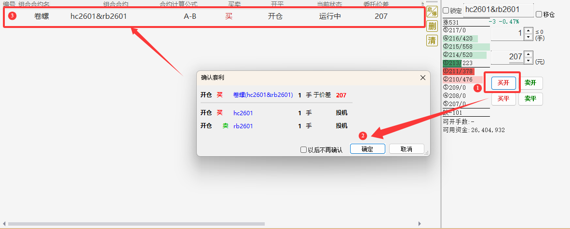The height and width of the screenshot is (229, 570).
Task: Click the 清 clear icon
Action: (x=432, y=40)
